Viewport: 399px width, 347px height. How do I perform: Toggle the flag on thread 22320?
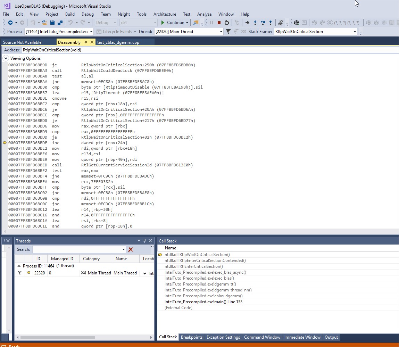pos(20,273)
